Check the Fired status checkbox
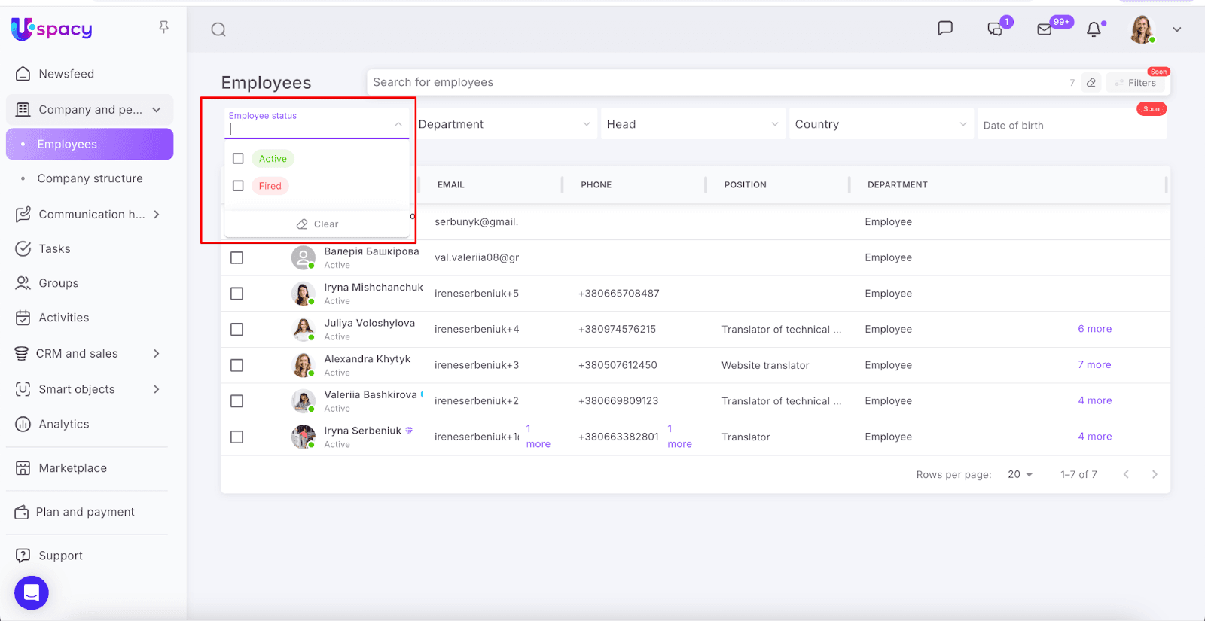 pos(238,186)
